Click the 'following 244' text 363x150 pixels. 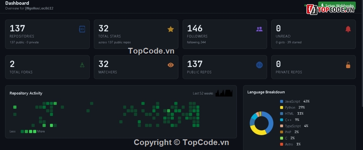tap(196, 42)
